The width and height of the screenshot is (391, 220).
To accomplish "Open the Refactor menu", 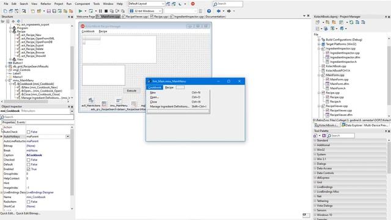I will click(46, 4).
